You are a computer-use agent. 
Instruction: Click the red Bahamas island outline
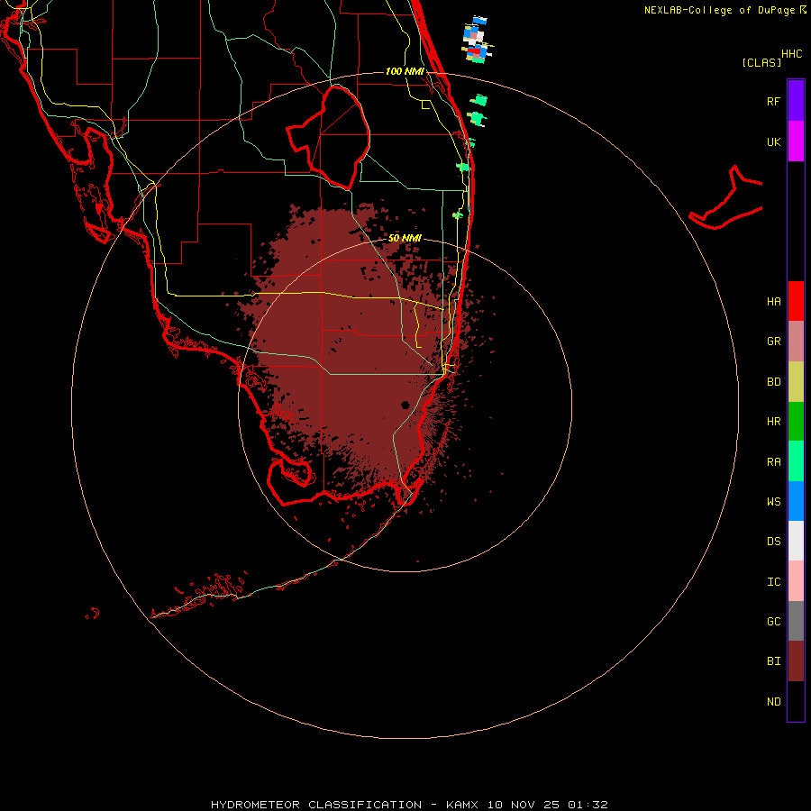726,197
